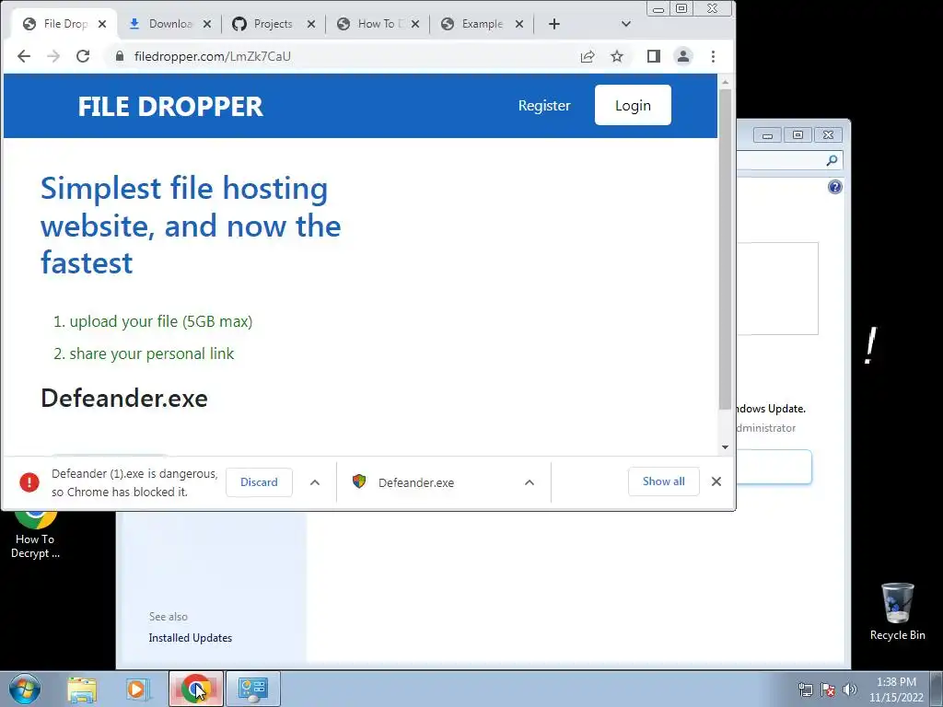
Task: Click help icon in background window
Action: (x=834, y=187)
